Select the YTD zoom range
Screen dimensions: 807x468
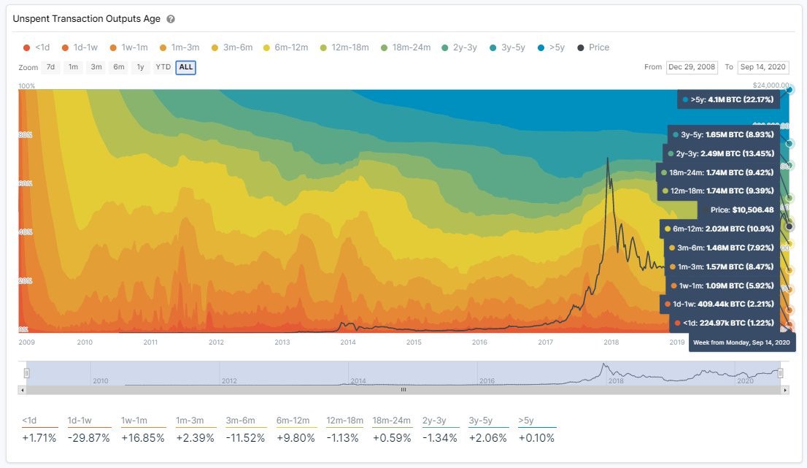[x=163, y=67]
